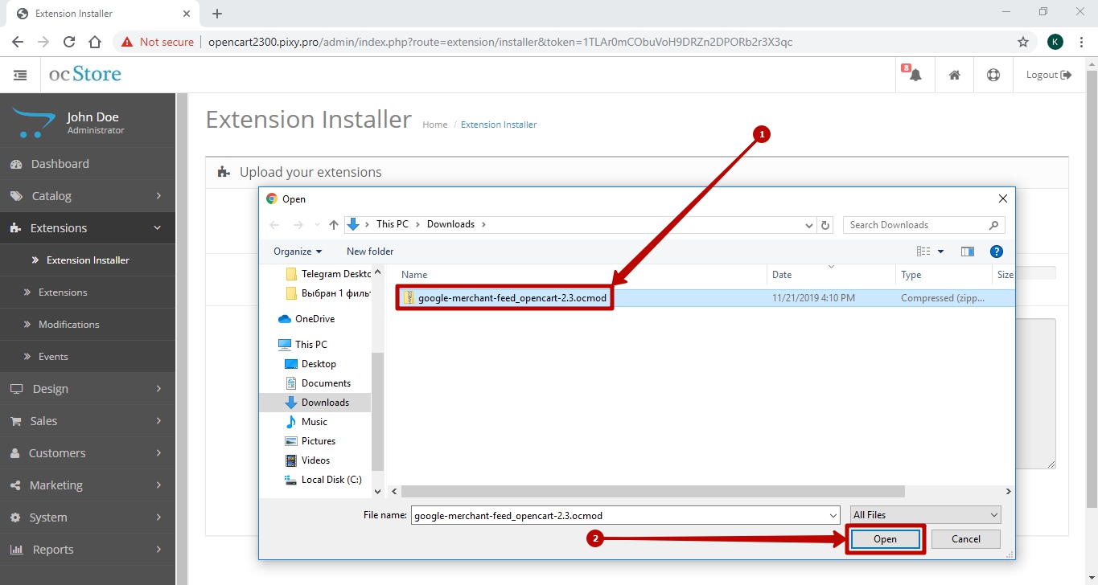The height and width of the screenshot is (585, 1098).
Task: Select Dashboard in the sidebar
Action: tap(60, 164)
